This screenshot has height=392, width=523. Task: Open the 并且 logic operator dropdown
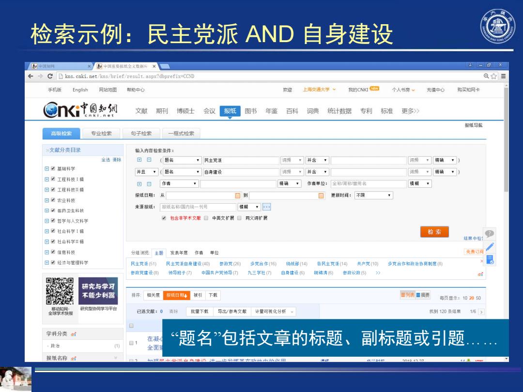146,172
